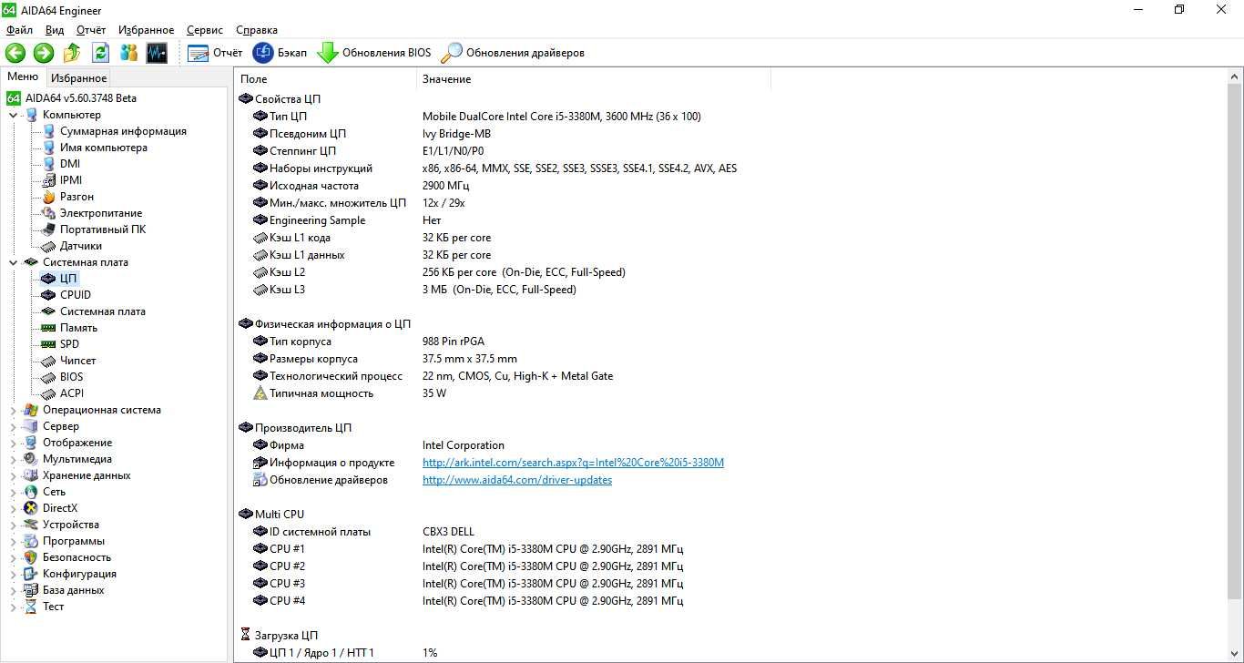Click the vertical scrollbar in details pane
The image size is (1244, 663).
(1235, 342)
